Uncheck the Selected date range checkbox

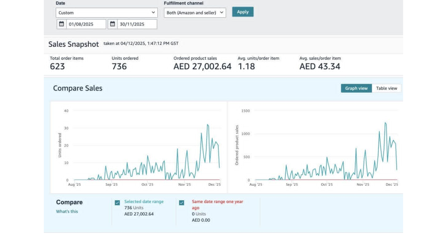click(x=117, y=203)
